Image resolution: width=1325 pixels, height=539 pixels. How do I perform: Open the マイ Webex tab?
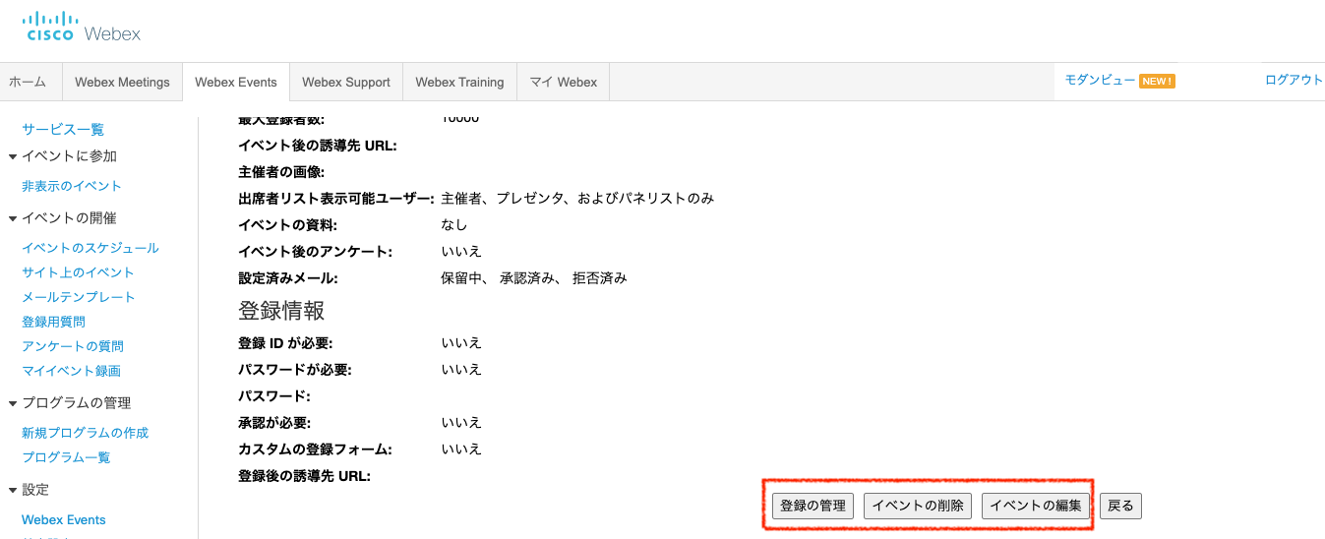(x=563, y=83)
